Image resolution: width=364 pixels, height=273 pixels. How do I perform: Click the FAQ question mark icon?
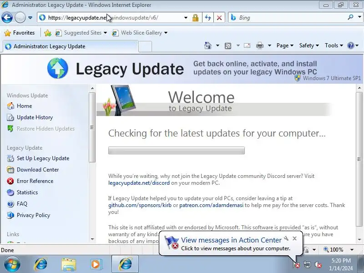tap(10, 204)
